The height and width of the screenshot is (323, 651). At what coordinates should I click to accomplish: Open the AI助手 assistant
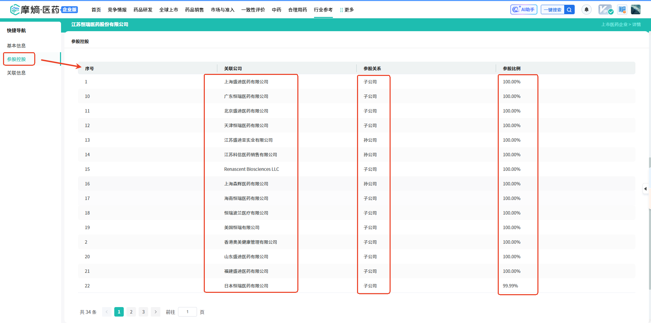coord(524,9)
